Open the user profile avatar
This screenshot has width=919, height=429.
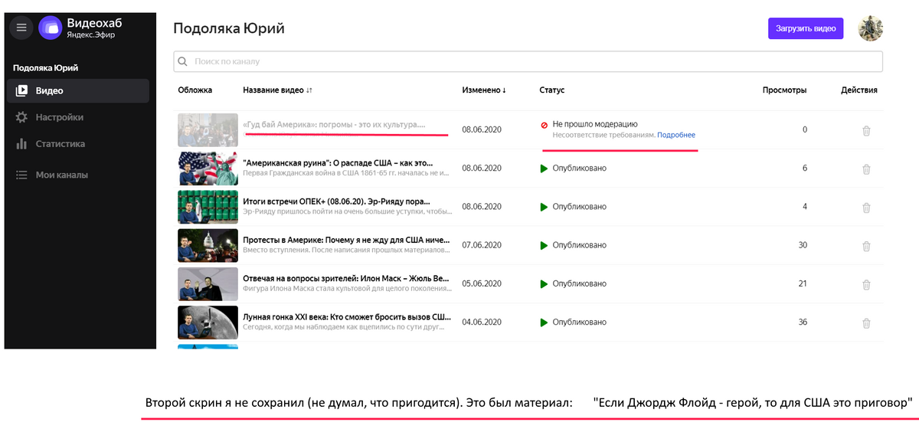point(871,28)
